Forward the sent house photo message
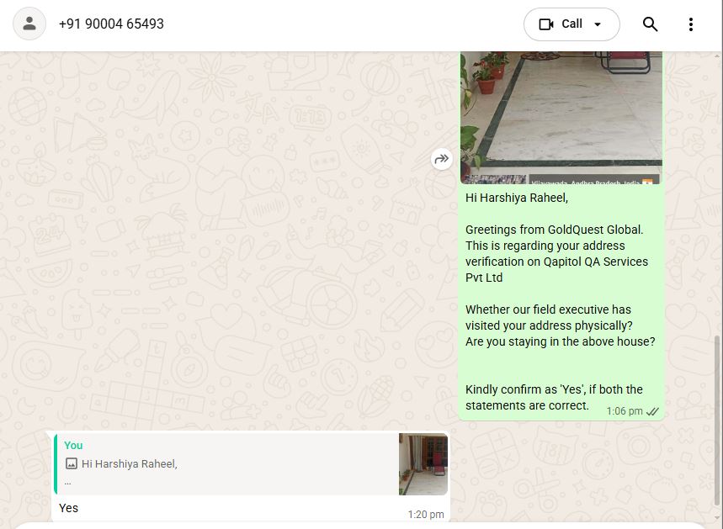Image resolution: width=723 pixels, height=529 pixels. click(x=441, y=159)
